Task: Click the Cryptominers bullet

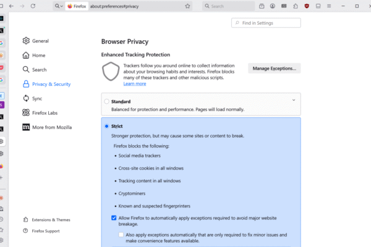Action: click(x=132, y=193)
